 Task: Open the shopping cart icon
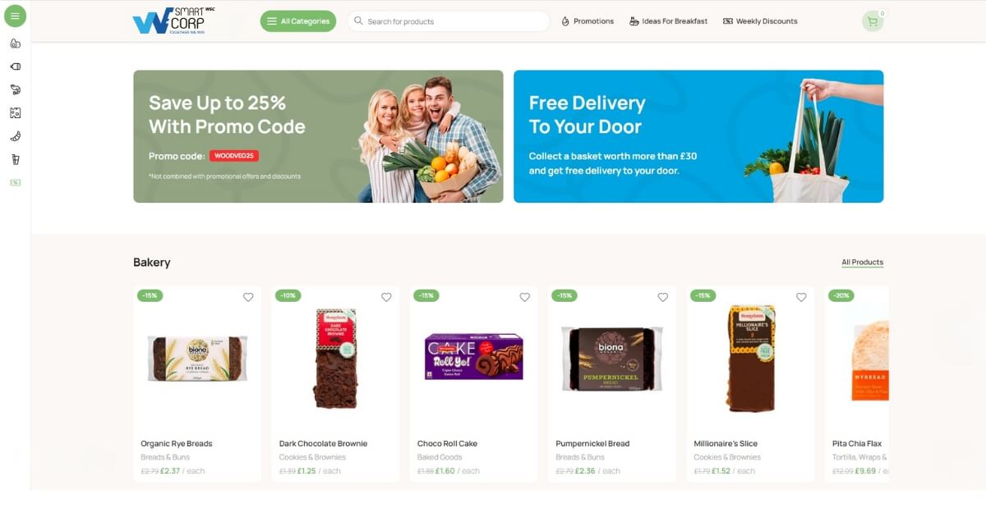pos(873,21)
